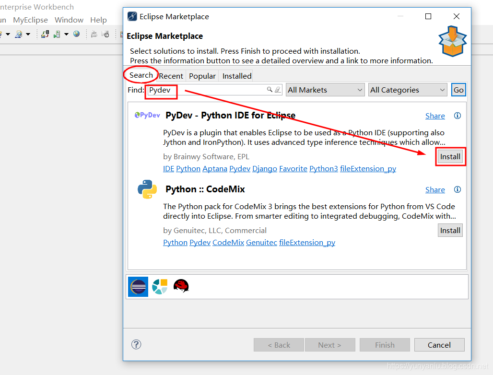Click the Cancel button
This screenshot has height=375, width=493.
tap(439, 345)
